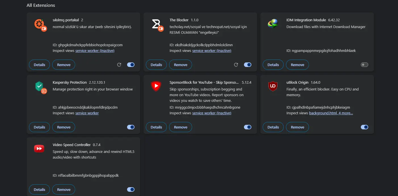
Task: Click the SponsorBlock for YouTube icon
Action: pyautogui.click(x=156, y=86)
